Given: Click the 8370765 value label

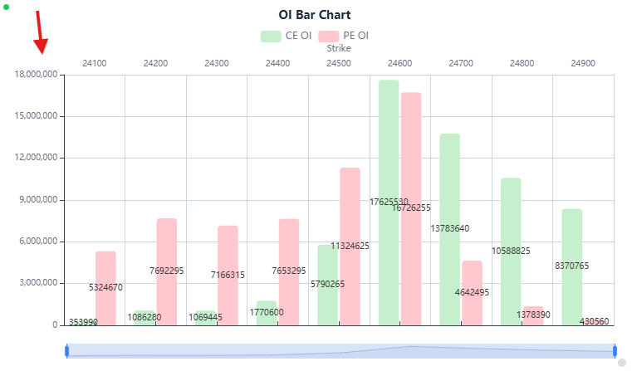Looking at the screenshot, I should click(572, 266).
